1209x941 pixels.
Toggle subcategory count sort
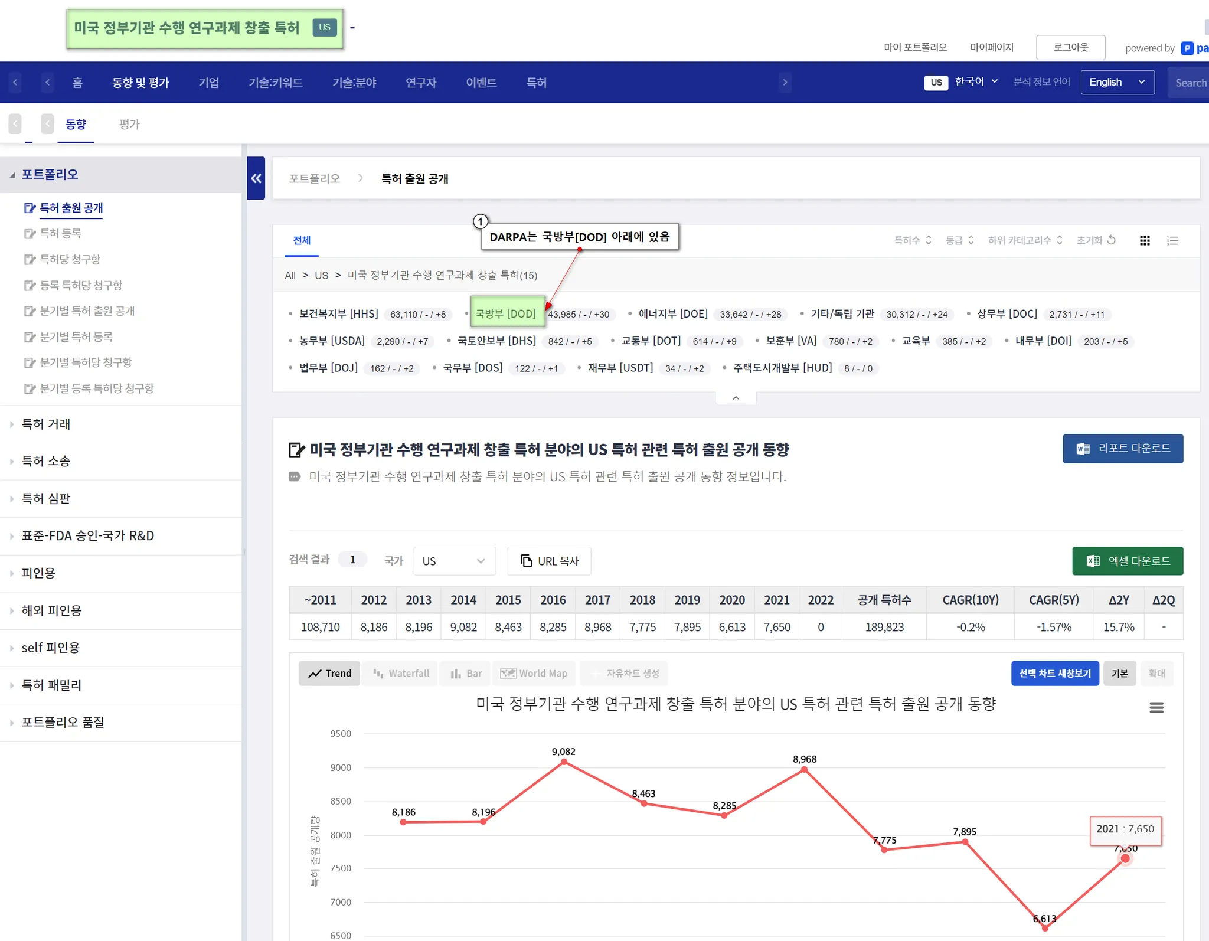point(1025,240)
